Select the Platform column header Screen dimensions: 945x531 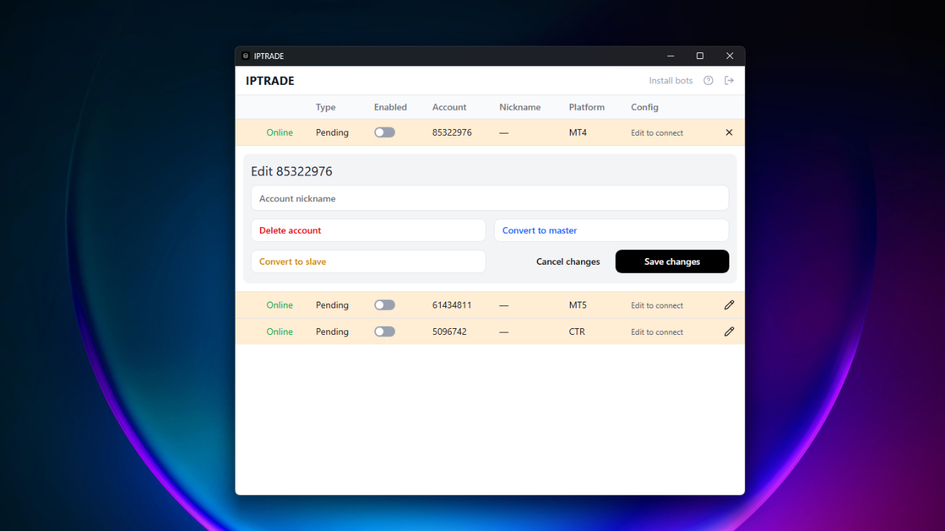point(586,107)
